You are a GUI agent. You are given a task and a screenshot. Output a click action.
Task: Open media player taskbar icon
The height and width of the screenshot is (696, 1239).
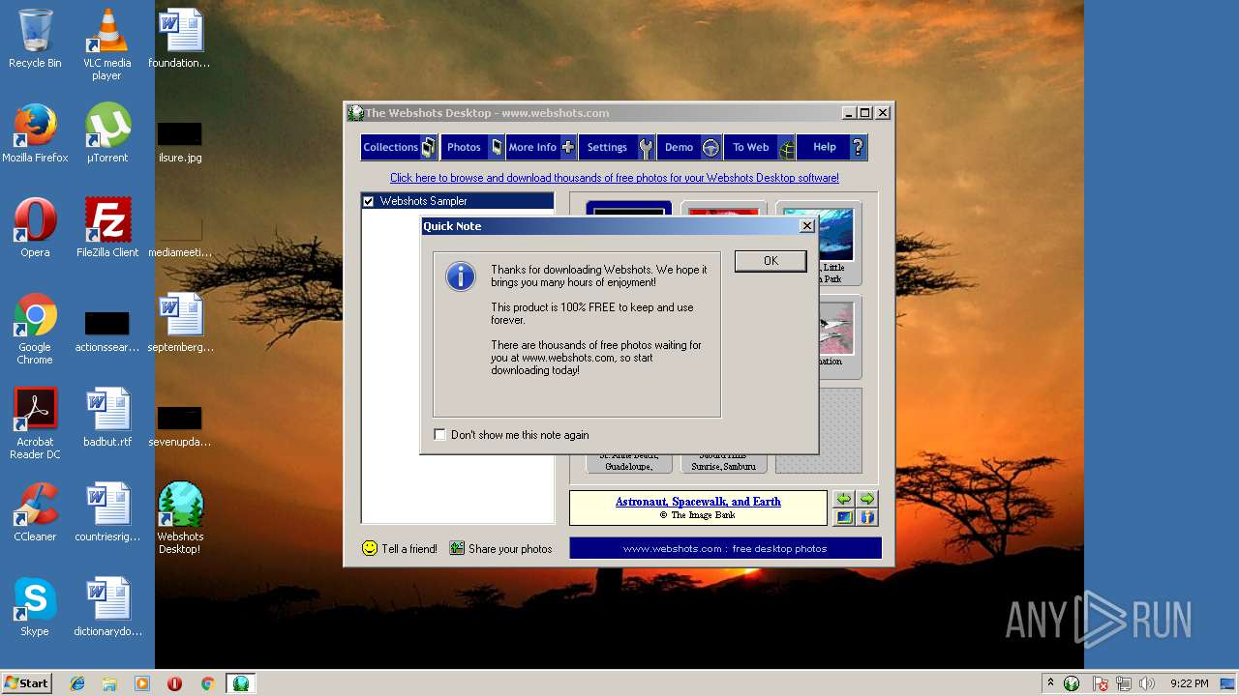[x=142, y=683]
